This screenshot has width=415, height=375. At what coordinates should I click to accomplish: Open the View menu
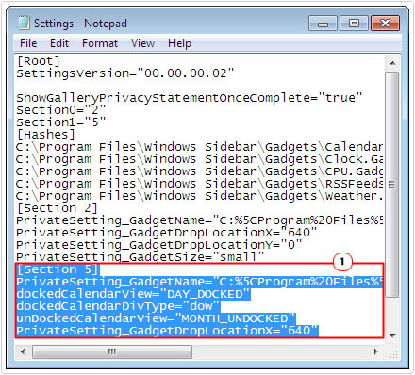(x=142, y=43)
